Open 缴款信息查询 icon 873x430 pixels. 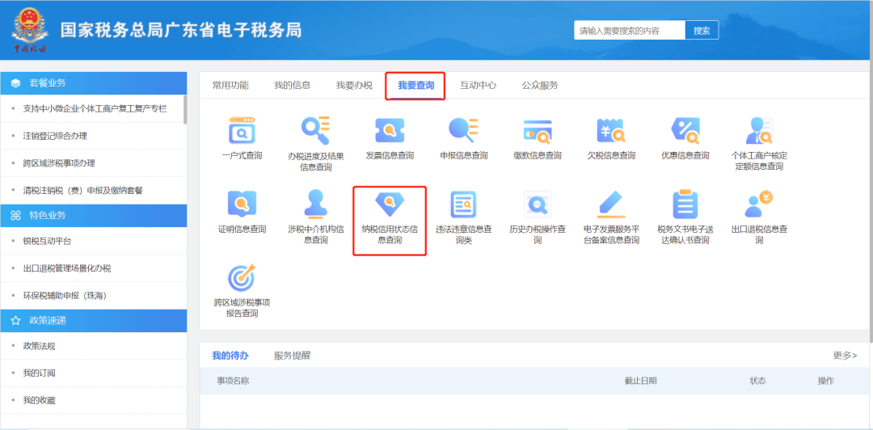(x=538, y=132)
